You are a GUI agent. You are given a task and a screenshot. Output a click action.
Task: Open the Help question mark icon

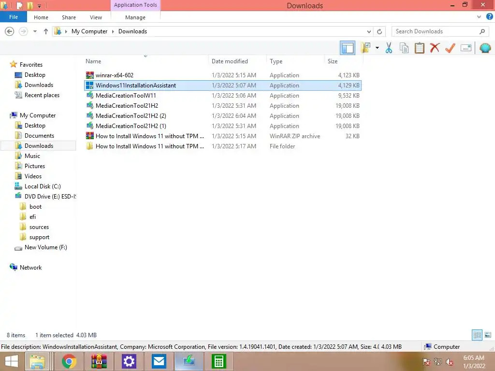(489, 17)
